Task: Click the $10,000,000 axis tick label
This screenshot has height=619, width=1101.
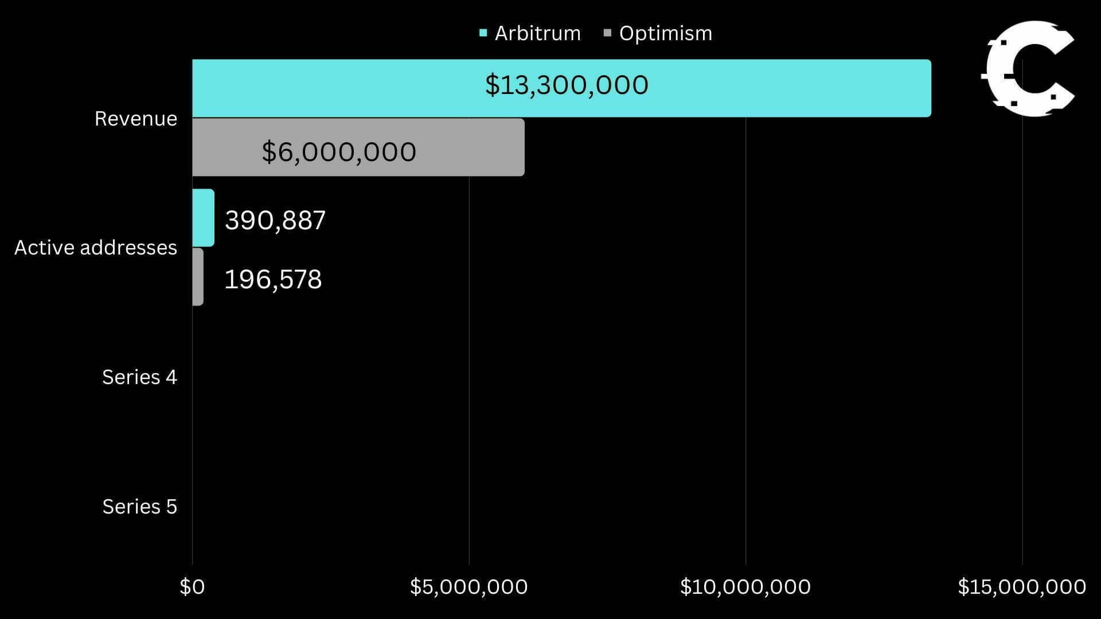Action: [745, 587]
